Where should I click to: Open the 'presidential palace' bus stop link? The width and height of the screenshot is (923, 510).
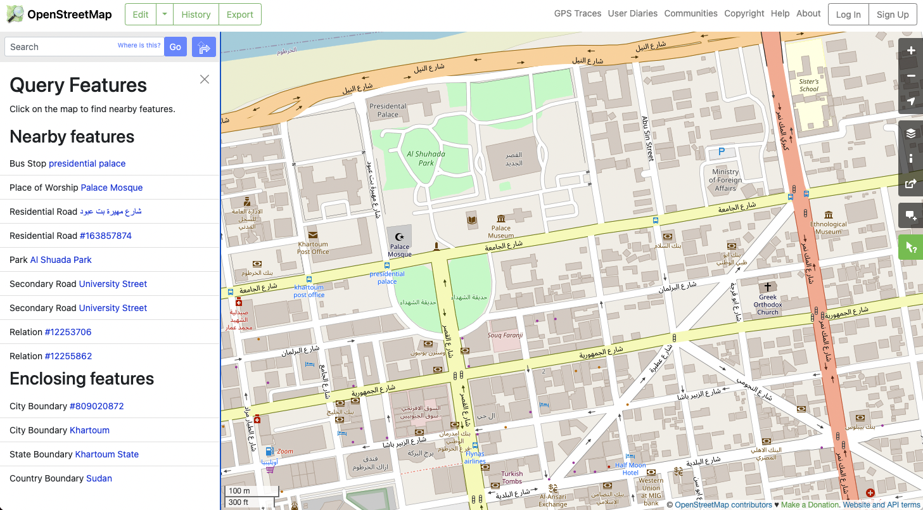(x=87, y=163)
